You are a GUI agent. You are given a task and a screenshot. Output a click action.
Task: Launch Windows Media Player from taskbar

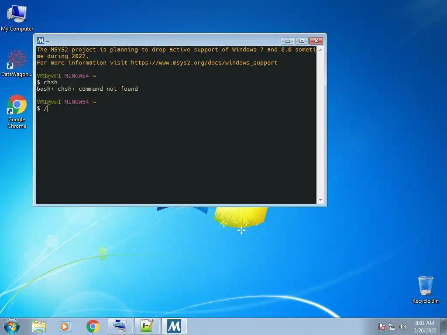coord(65,326)
